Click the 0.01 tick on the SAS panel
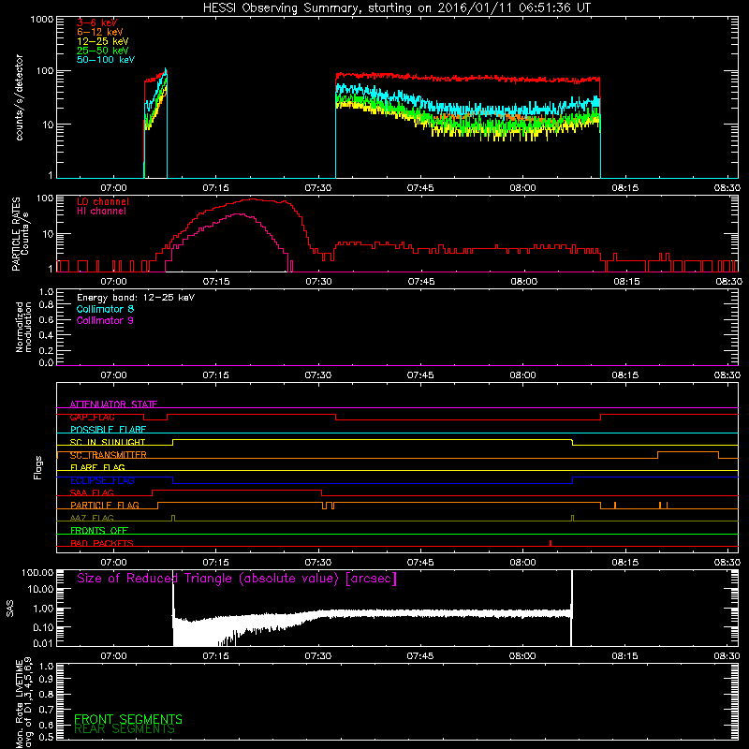749x749 pixels. [x=43, y=643]
